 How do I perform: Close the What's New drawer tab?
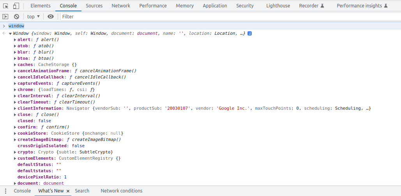[68, 191]
